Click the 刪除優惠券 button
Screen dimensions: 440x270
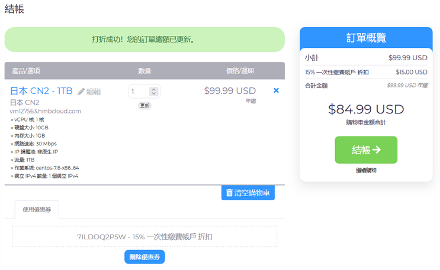coord(144,257)
